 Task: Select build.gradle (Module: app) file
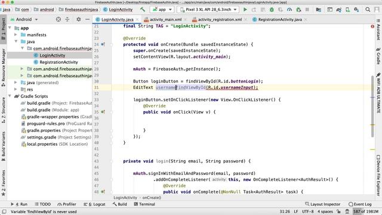(x=50, y=110)
